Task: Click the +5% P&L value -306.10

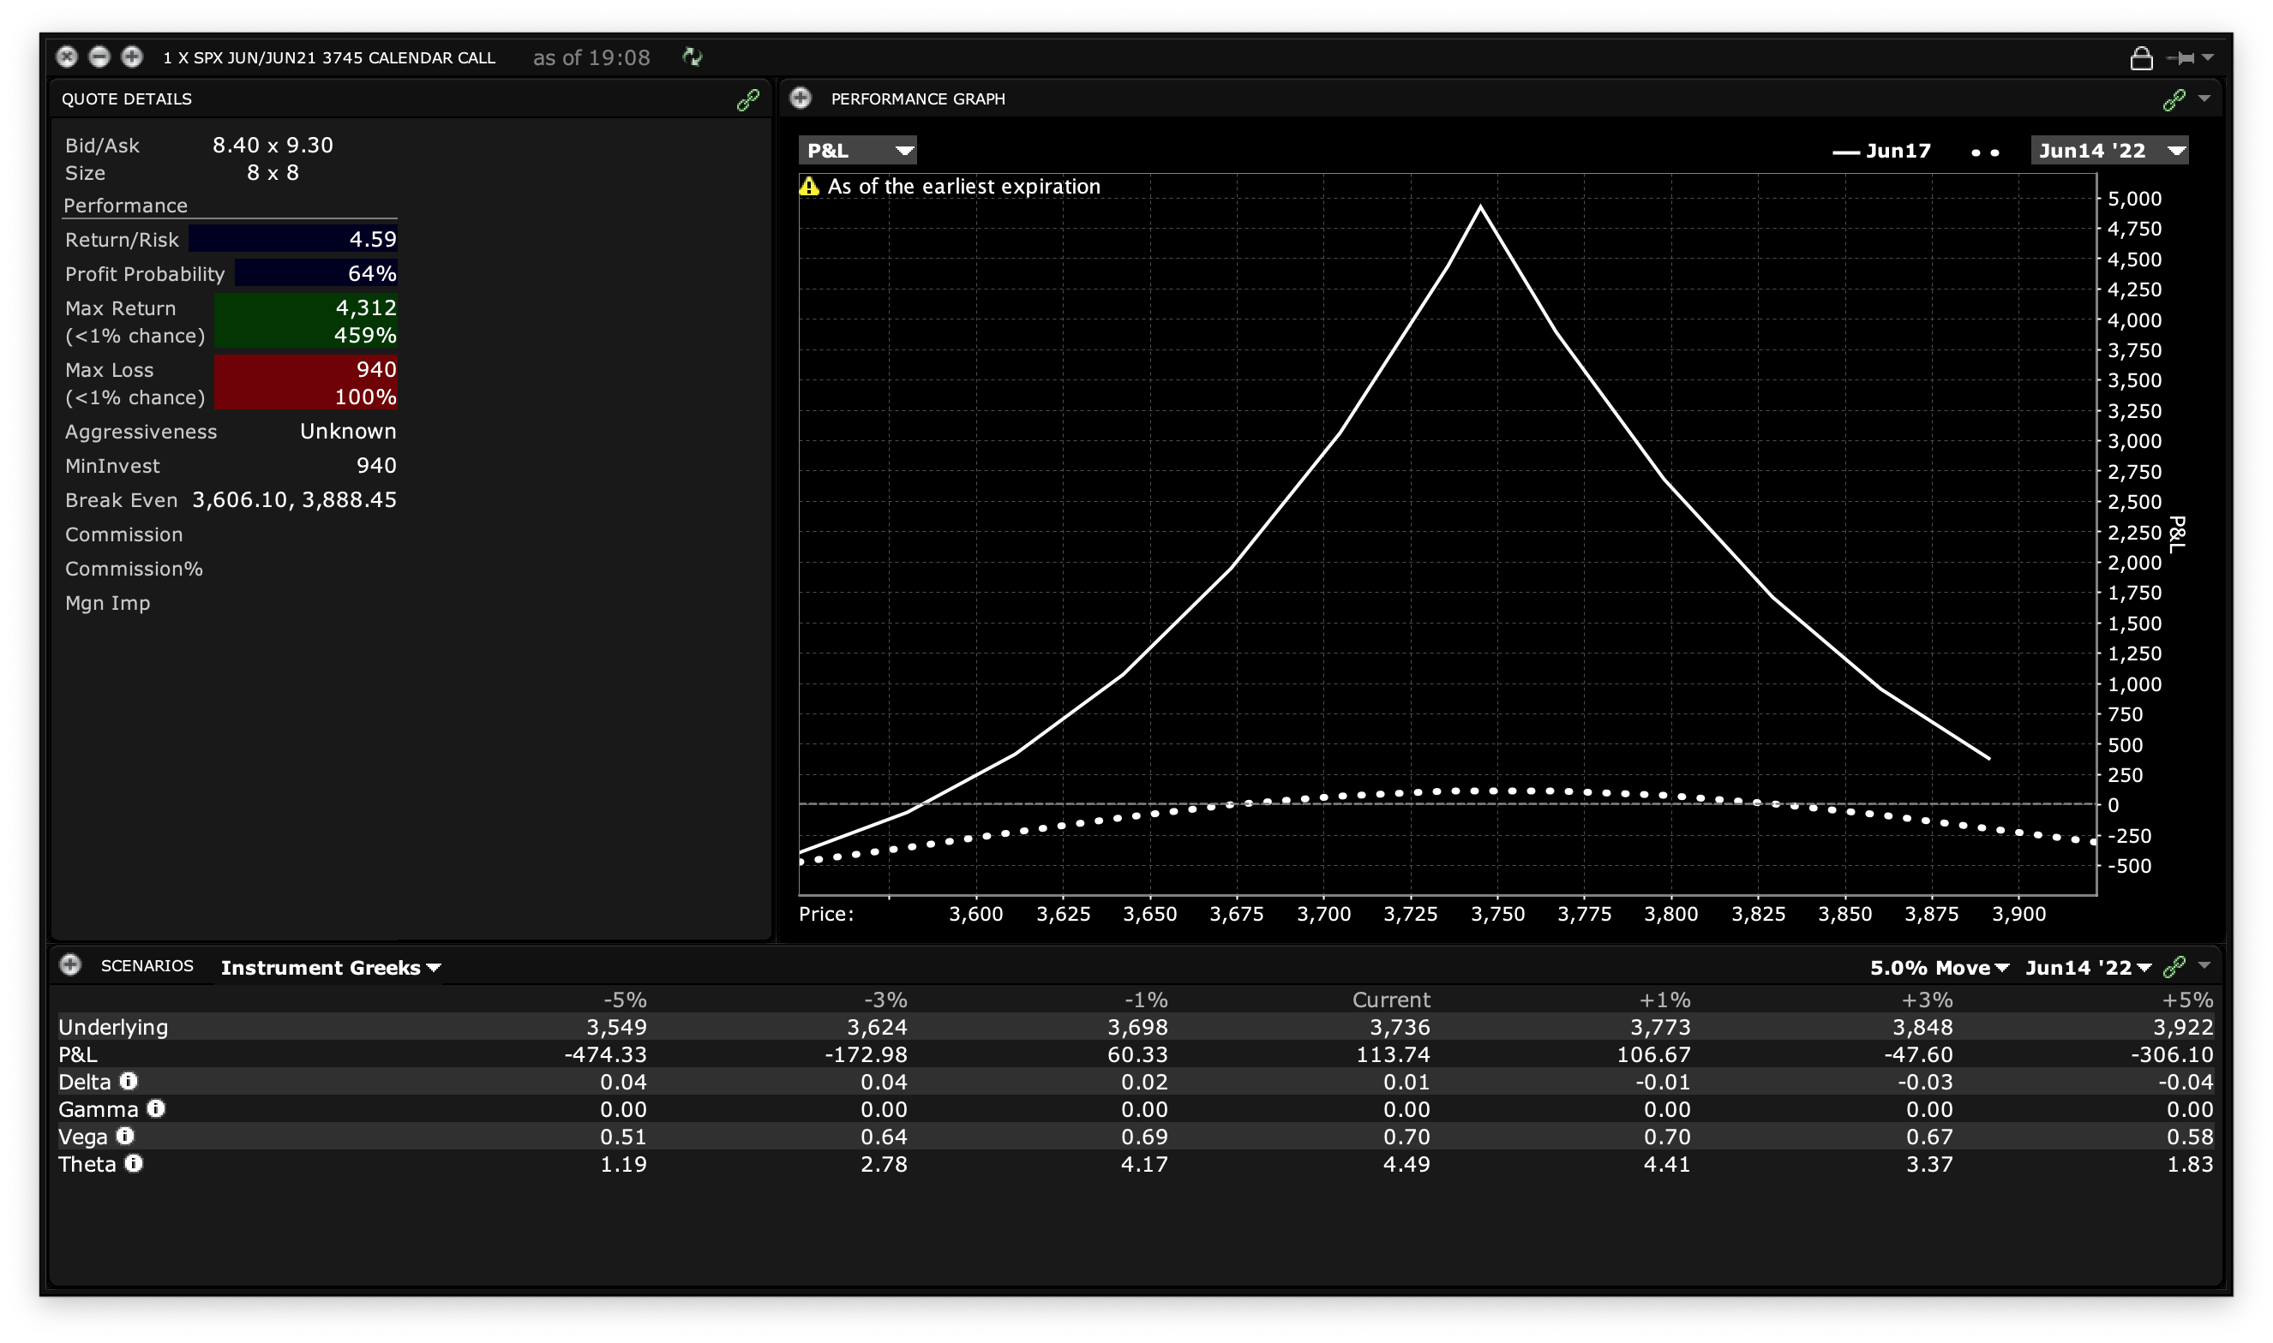Action: coord(2172,1054)
